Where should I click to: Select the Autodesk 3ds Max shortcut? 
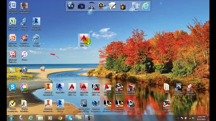point(84,106)
